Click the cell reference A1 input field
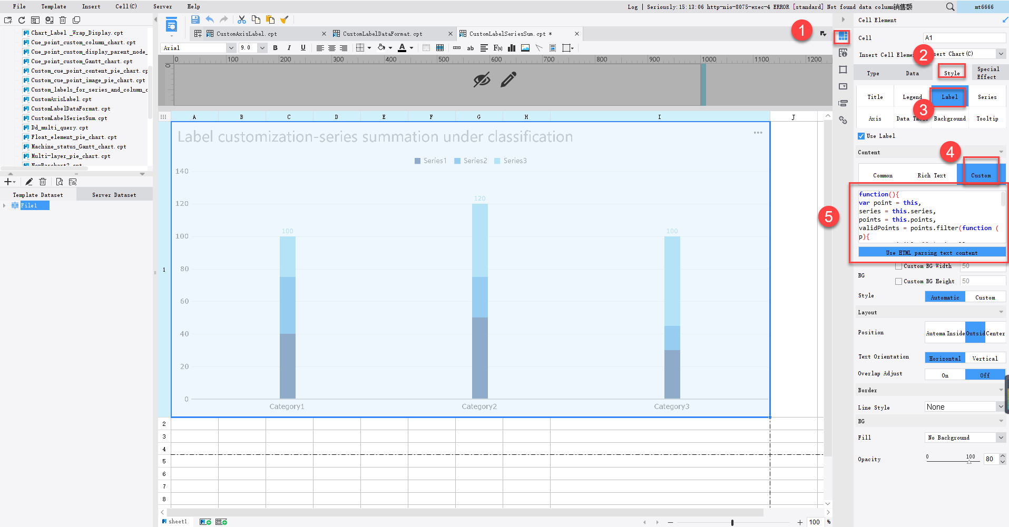 coord(964,37)
